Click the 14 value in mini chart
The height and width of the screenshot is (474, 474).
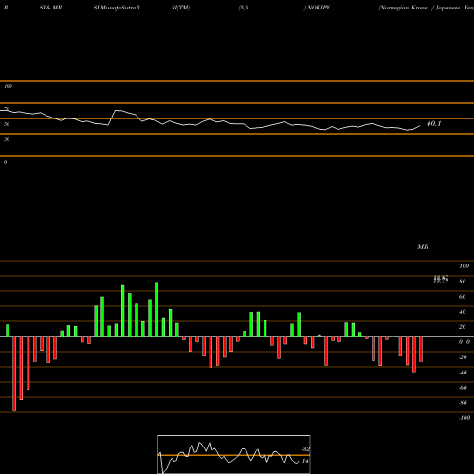(305, 461)
